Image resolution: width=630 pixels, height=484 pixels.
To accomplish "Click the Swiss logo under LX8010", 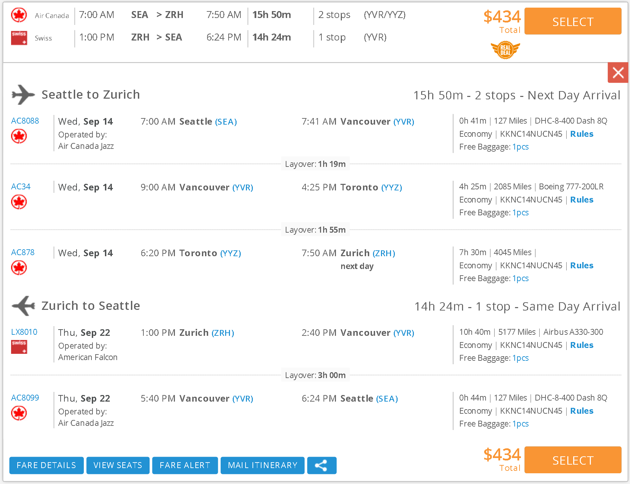I will [19, 347].
